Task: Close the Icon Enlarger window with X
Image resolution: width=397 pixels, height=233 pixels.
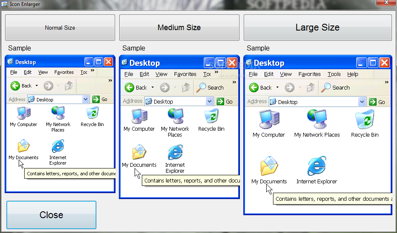Action: [x=386, y=3]
